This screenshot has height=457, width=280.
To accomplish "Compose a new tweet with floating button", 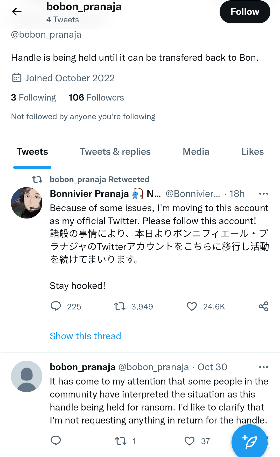I will [249, 442].
